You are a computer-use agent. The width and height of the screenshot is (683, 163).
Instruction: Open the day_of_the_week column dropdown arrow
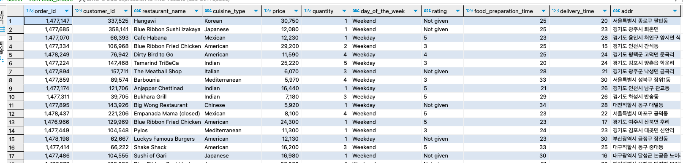click(x=416, y=11)
